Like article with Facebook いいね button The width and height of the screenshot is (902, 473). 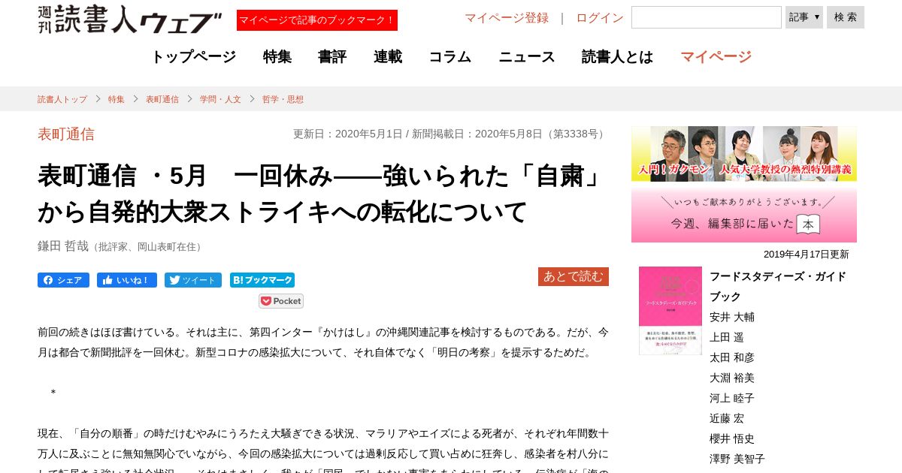(127, 280)
